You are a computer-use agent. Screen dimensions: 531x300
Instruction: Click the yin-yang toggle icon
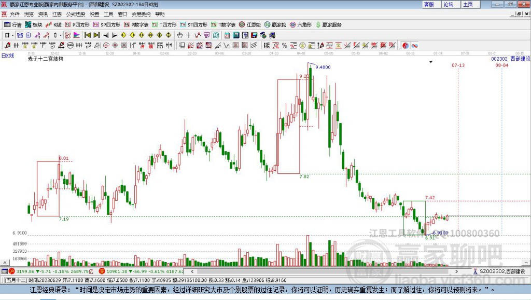coord(406,45)
